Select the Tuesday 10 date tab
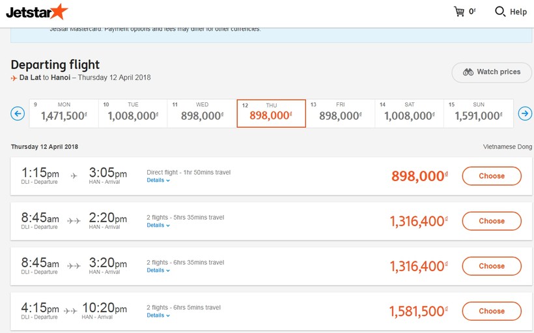The image size is (534, 333). pyautogui.click(x=133, y=113)
